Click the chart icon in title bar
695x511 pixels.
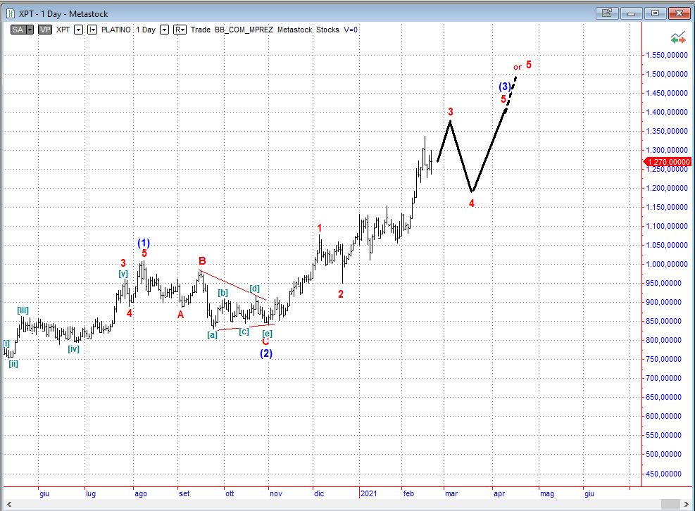click(x=12, y=14)
